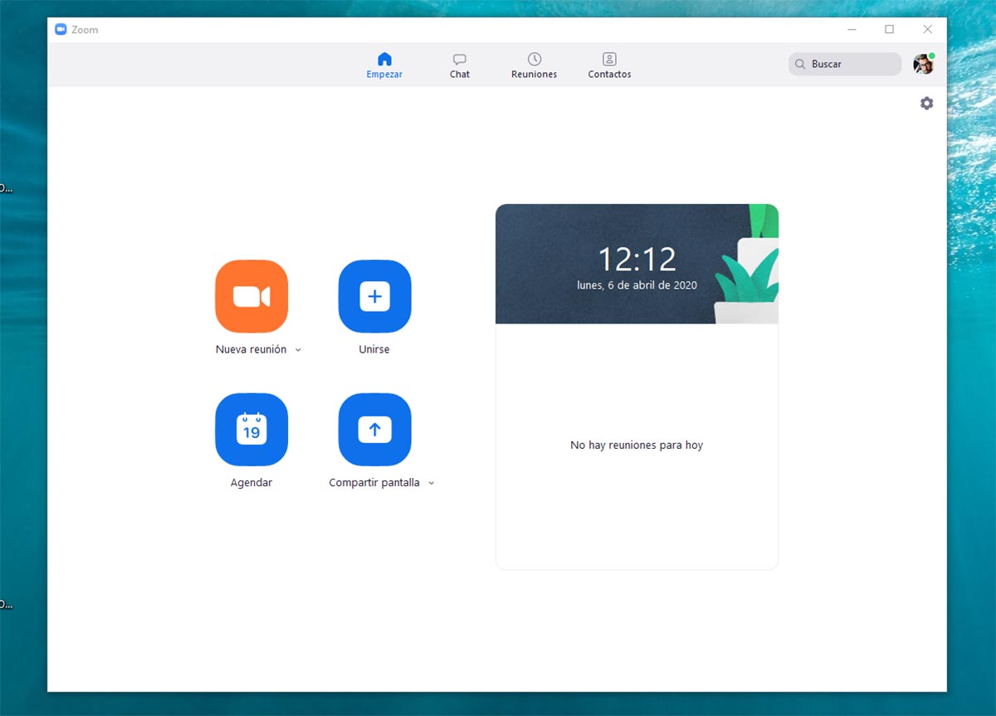The width and height of the screenshot is (996, 716).
Task: Click the date text below the clock
Action: tap(637, 285)
